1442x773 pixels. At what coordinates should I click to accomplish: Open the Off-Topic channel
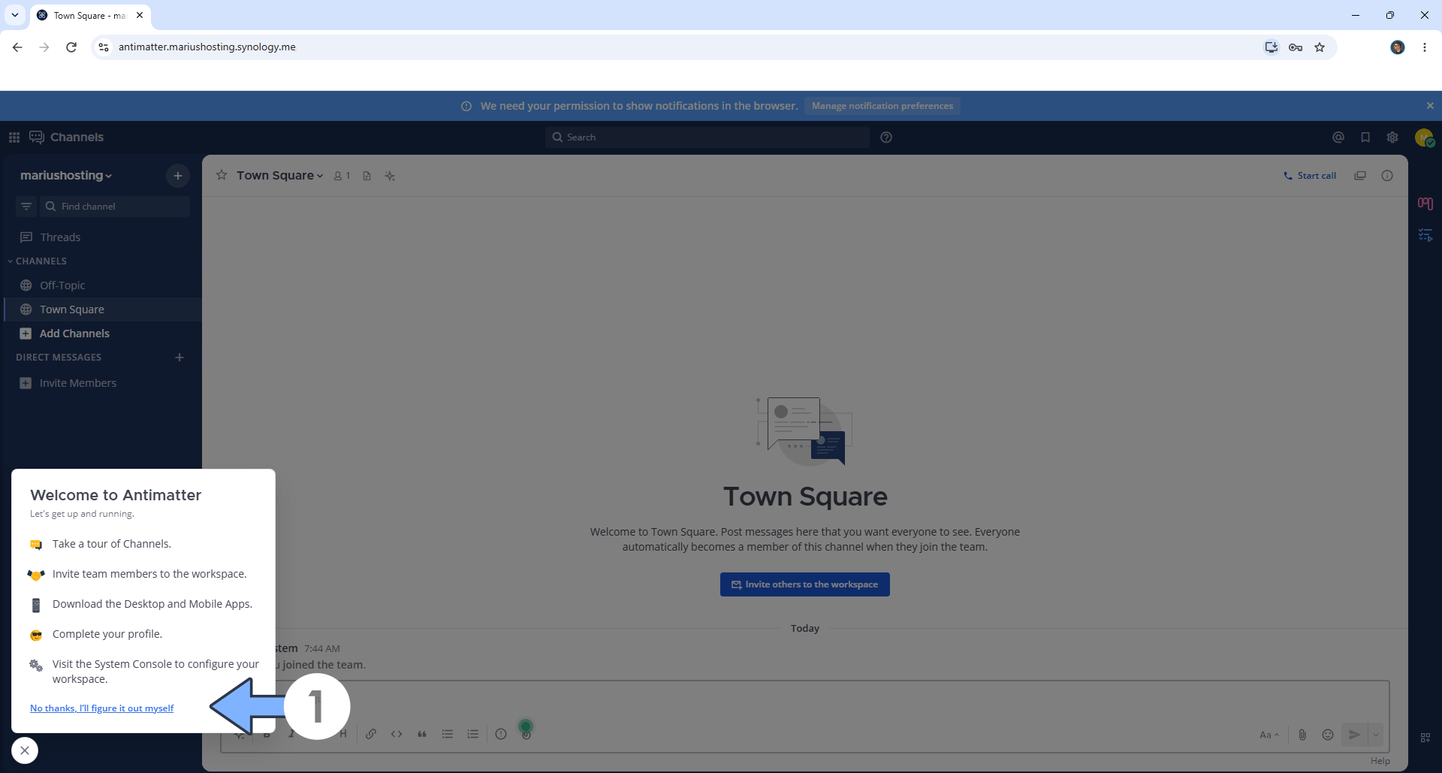[102, 285]
